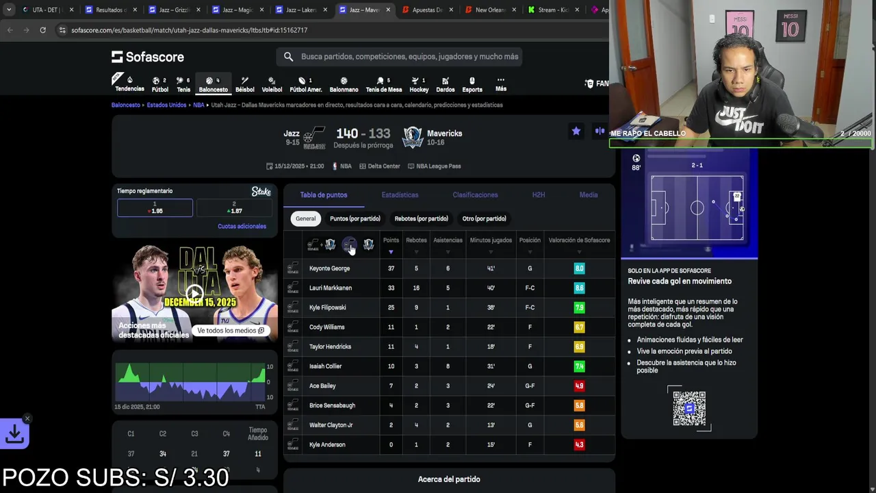Click the Dallas Mavericks logo in header

tap(412, 137)
